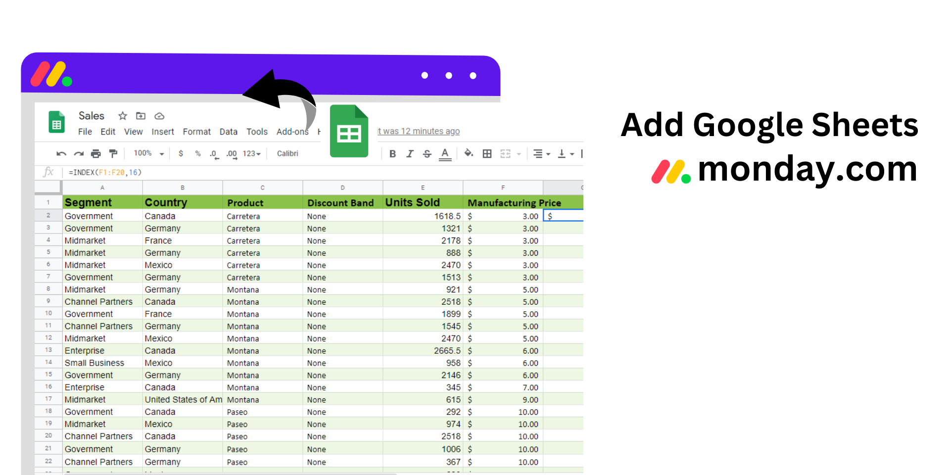This screenshot has width=950, height=475.
Task: Open the File menu
Action: (85, 132)
